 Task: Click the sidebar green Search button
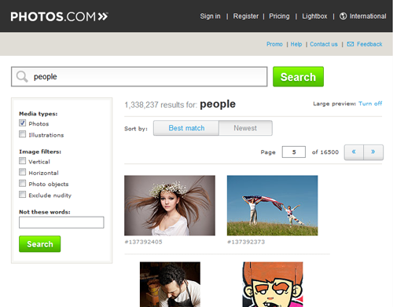tap(40, 244)
